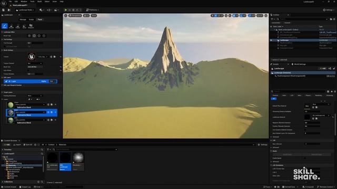
Task: Open the World Settings tab
Action: tap(299, 64)
